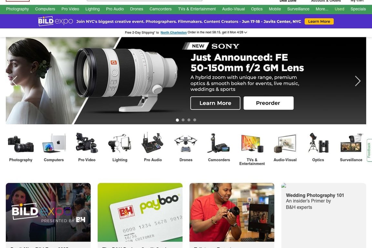Open the Optics telescope and binoculars icon
The image size is (372, 248).
[318, 143]
